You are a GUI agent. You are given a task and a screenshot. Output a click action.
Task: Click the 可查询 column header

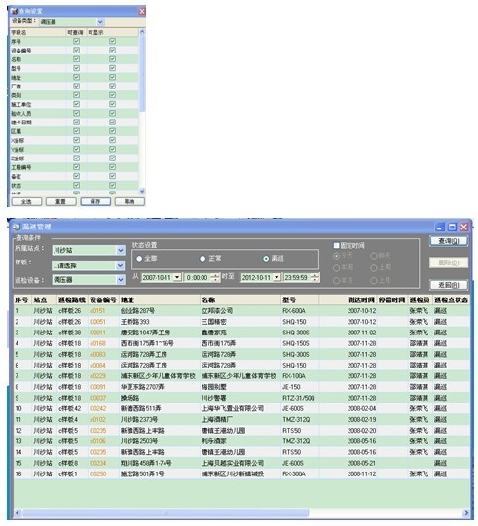pos(75,32)
